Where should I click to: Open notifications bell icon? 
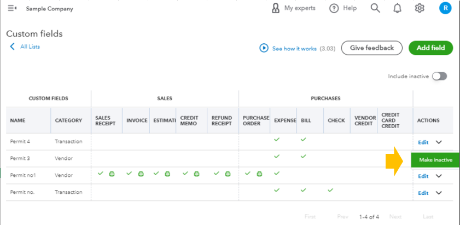[397, 9]
